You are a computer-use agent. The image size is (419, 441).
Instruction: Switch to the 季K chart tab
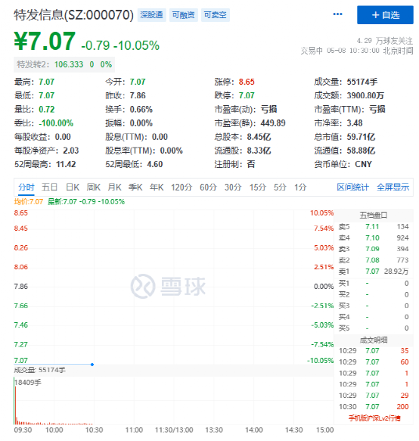(x=135, y=187)
